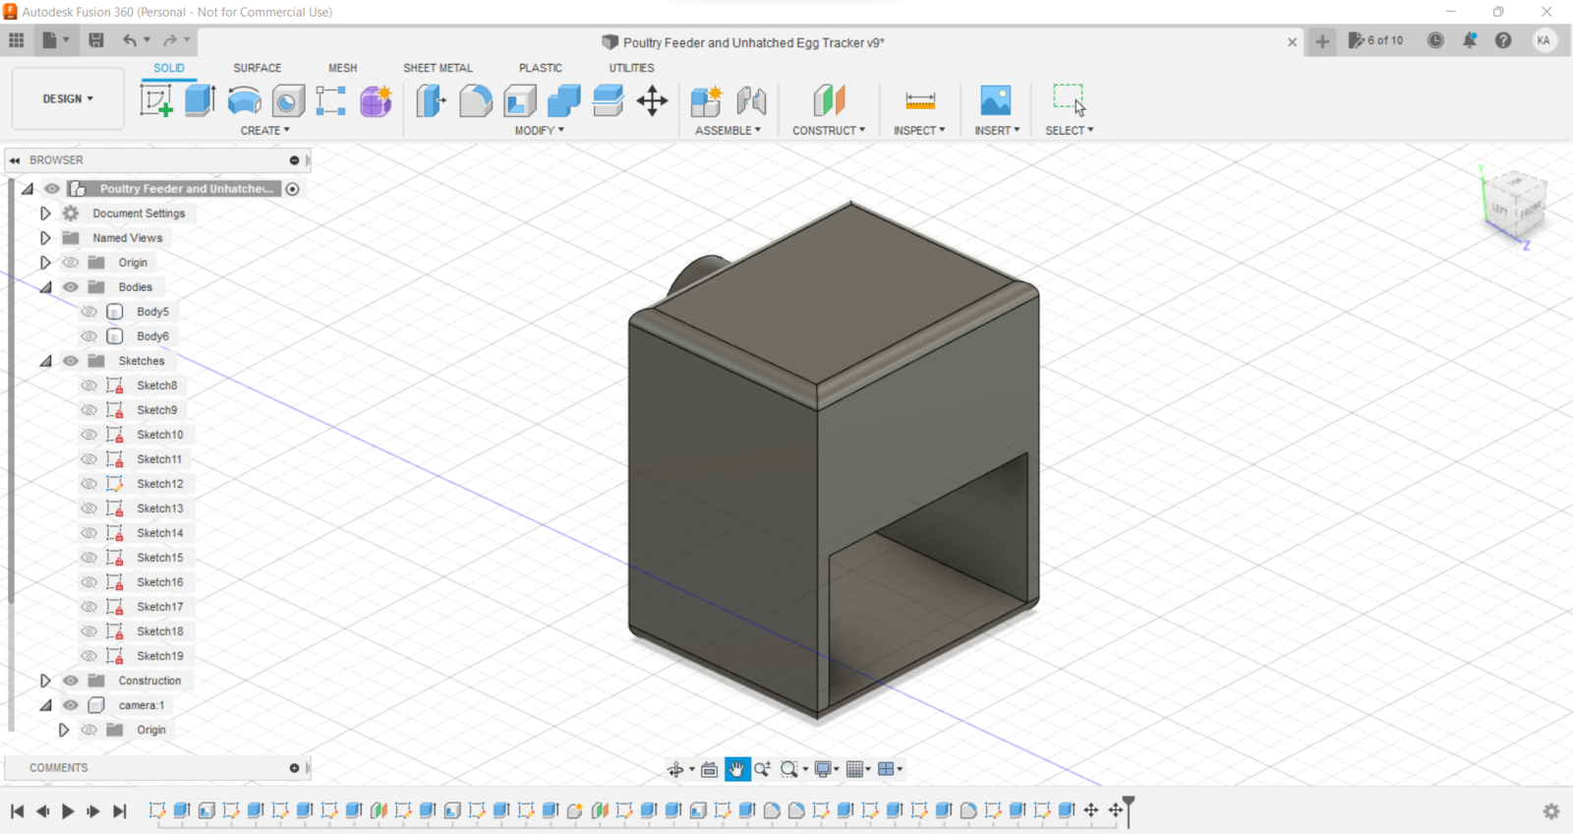Click the timeline play button
The height and width of the screenshot is (834, 1573).
point(68,811)
